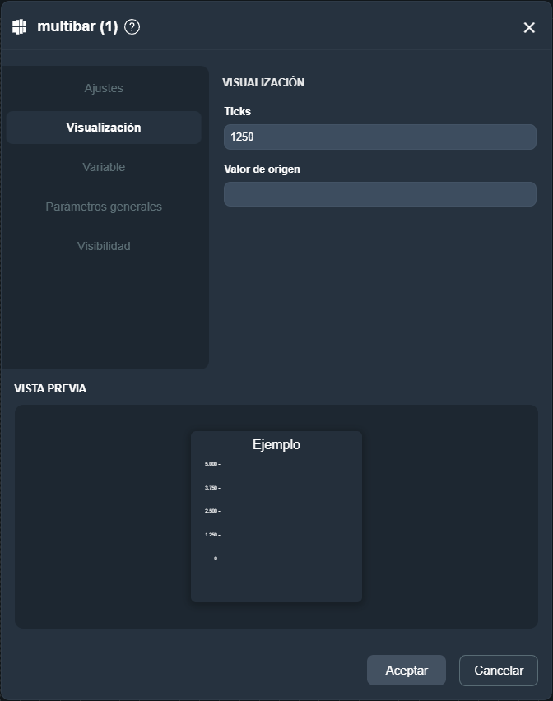Open the Variable tab
553x701 pixels.
point(104,167)
